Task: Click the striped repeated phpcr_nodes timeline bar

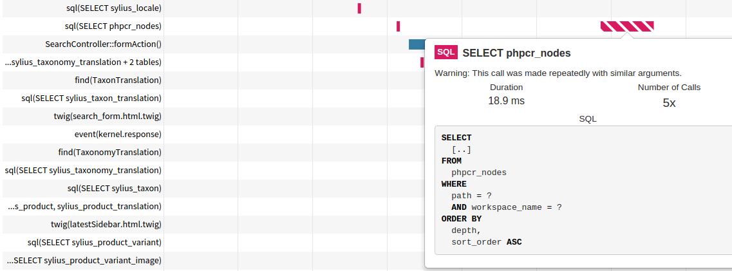Action: coord(627,26)
